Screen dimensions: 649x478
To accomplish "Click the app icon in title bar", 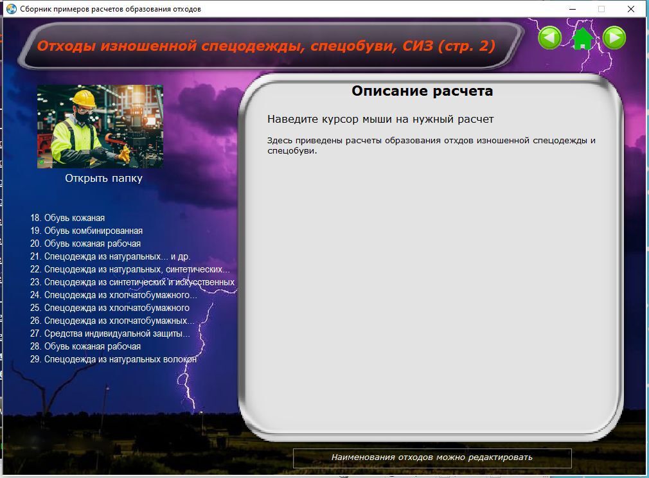I will click(12, 9).
